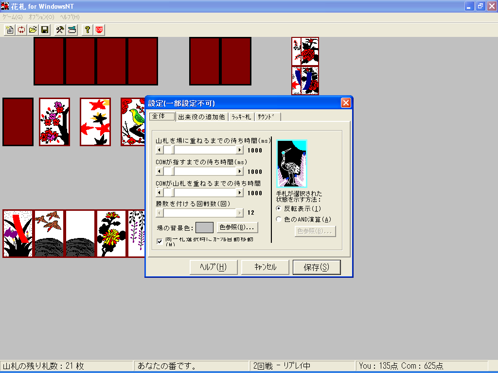Click status text あなたの番です。
Image resolution: width=498 pixels, height=373 pixels.
coord(166,366)
